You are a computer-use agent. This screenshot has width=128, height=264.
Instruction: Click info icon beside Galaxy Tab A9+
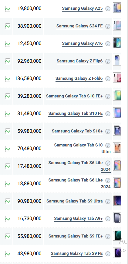108,219
